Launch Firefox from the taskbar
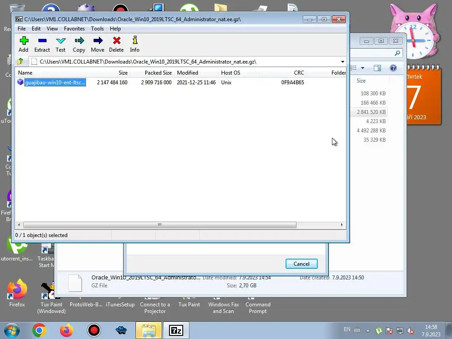Screen dimensions: 452x339 (x=67, y=330)
